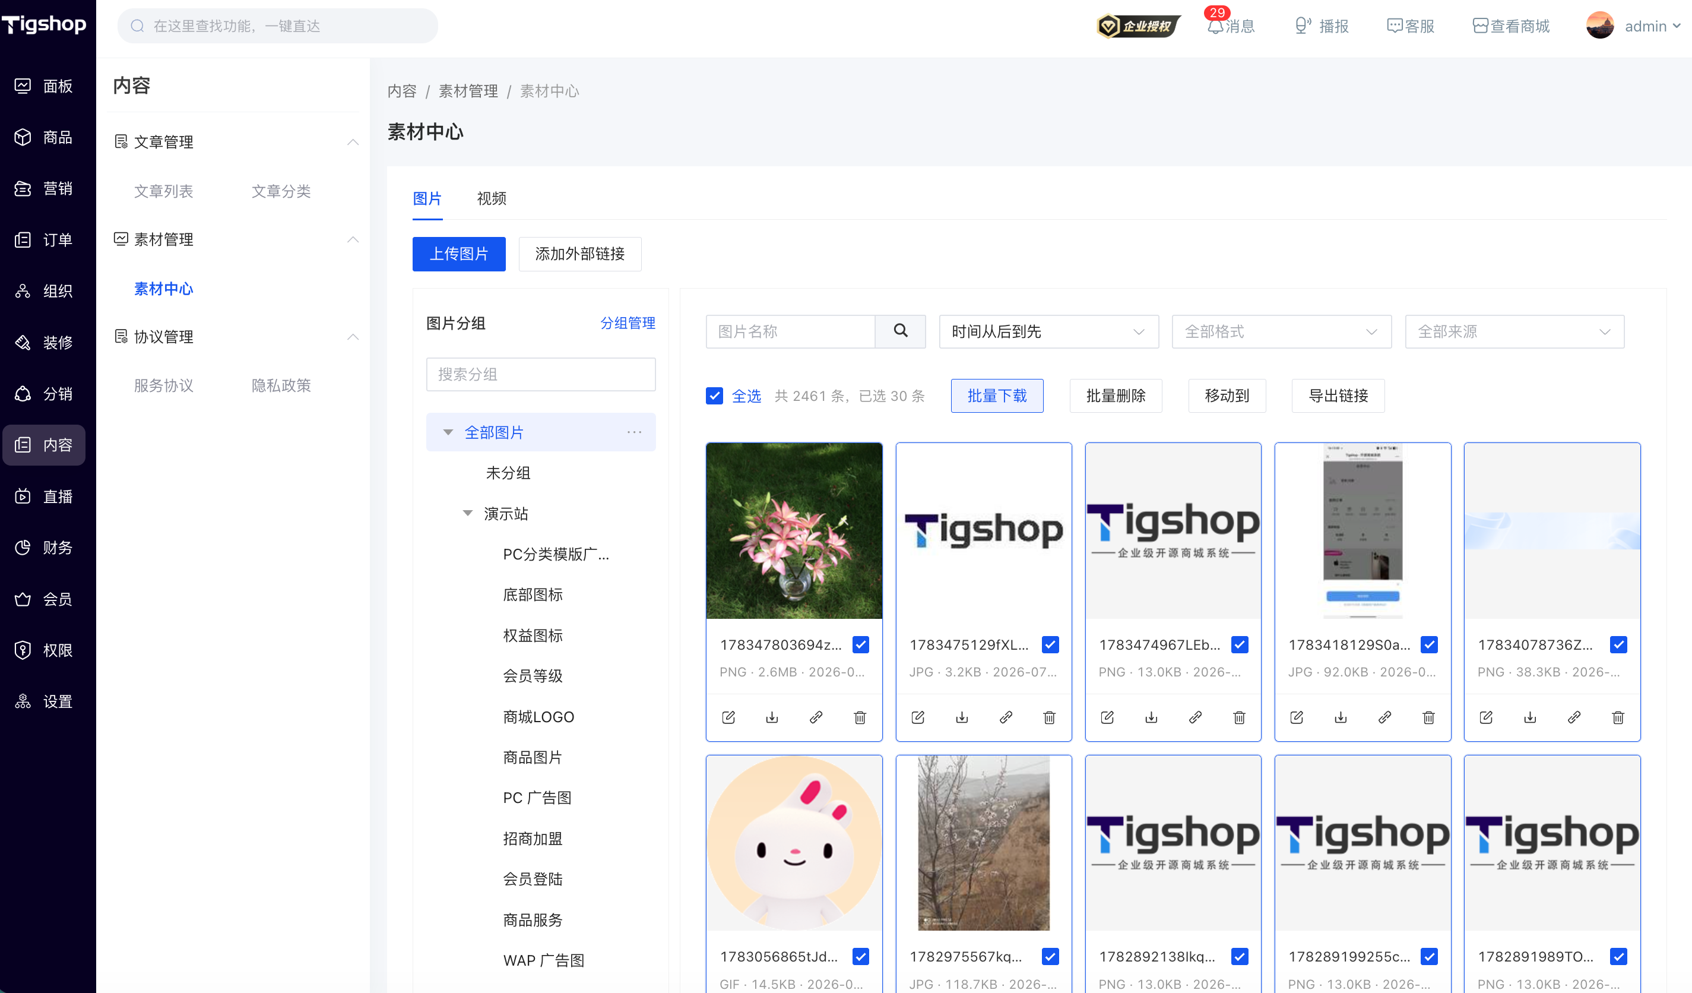Go to 营销 in the sidebar

click(45, 188)
